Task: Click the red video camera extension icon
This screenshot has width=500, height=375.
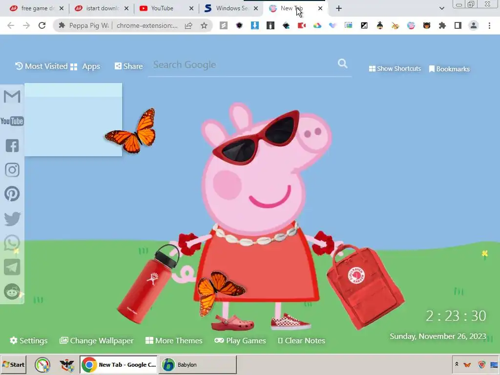Action: [302, 25]
